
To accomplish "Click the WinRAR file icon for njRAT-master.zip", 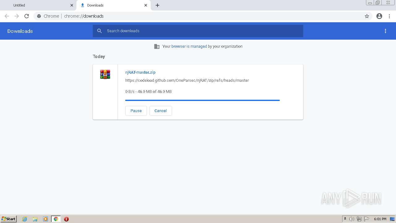I will point(105,74).
